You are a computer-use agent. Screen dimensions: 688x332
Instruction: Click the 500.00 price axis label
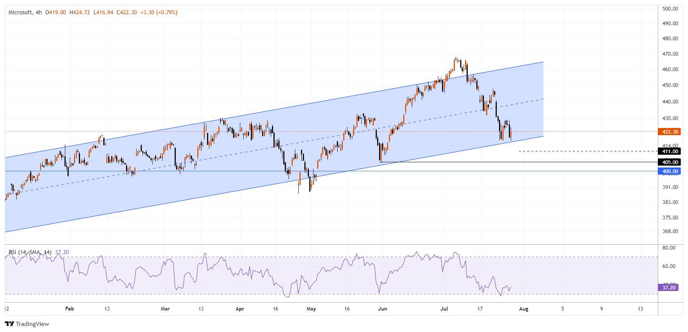pyautogui.click(x=670, y=9)
